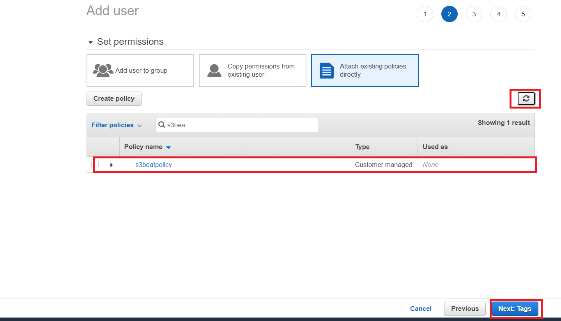This screenshot has width=561, height=321.
Task: Open the s3beatpolicy link
Action: coord(154,165)
